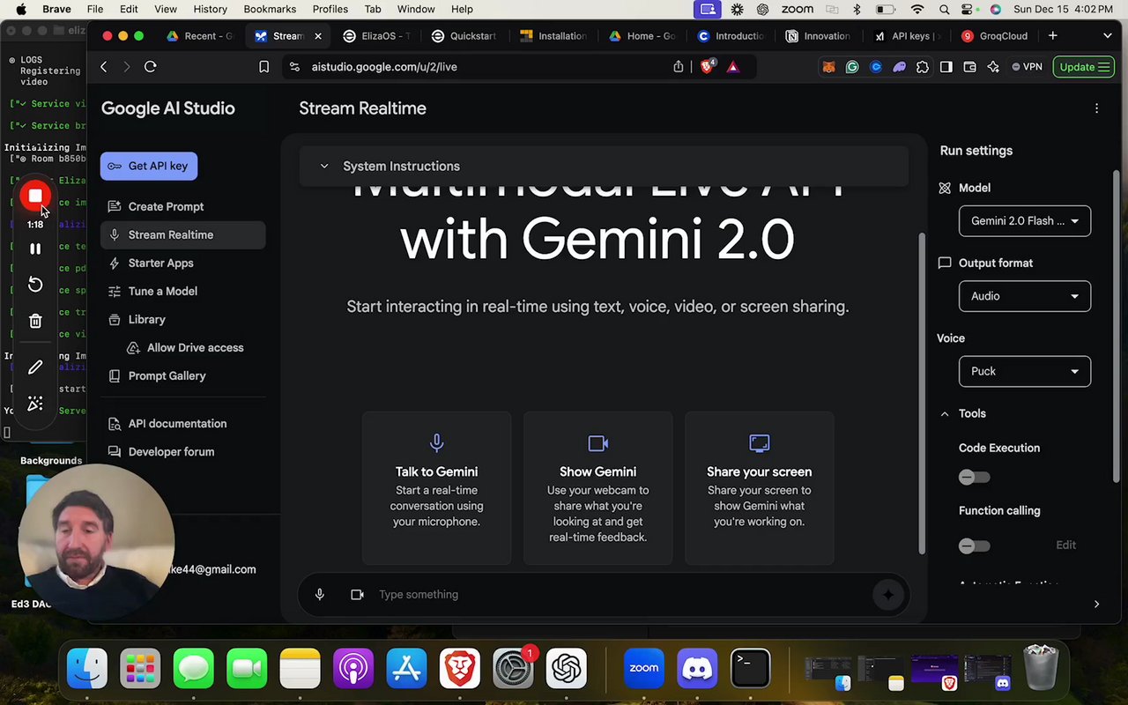Stop the screen recording with the red button
Image resolution: width=1128 pixels, height=705 pixels.
coord(35,196)
